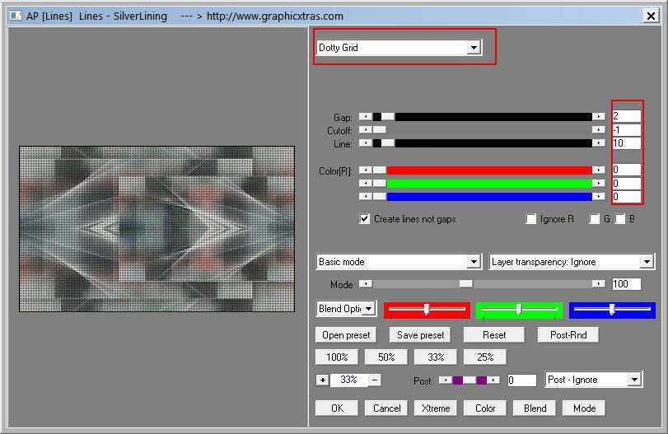The width and height of the screenshot is (668, 434).
Task: Open the Dotty Grid style dropdown
Action: (473, 48)
